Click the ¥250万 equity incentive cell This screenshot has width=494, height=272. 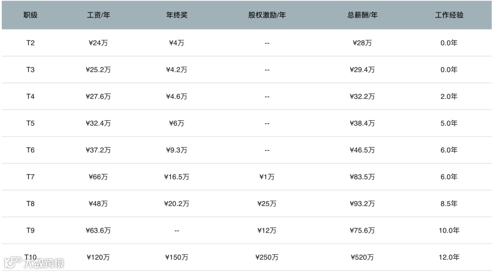267,257
